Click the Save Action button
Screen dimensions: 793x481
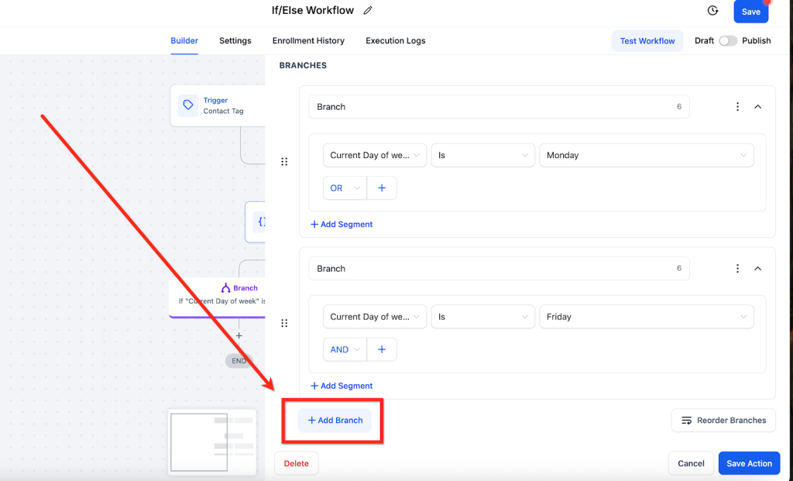point(748,463)
